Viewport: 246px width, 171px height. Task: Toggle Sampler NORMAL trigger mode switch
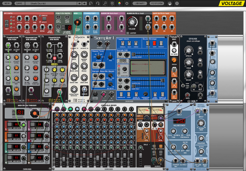click(x=123, y=43)
